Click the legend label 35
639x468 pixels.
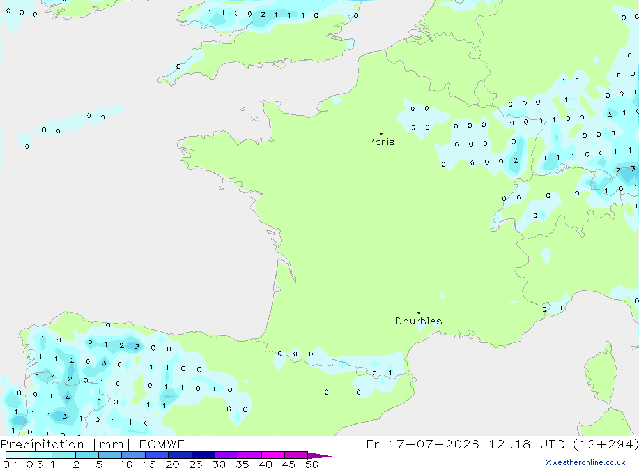click(x=242, y=464)
